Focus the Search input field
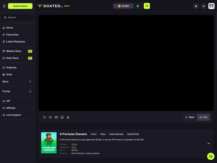Viewport: 217px width, 163px height. click(18, 18)
